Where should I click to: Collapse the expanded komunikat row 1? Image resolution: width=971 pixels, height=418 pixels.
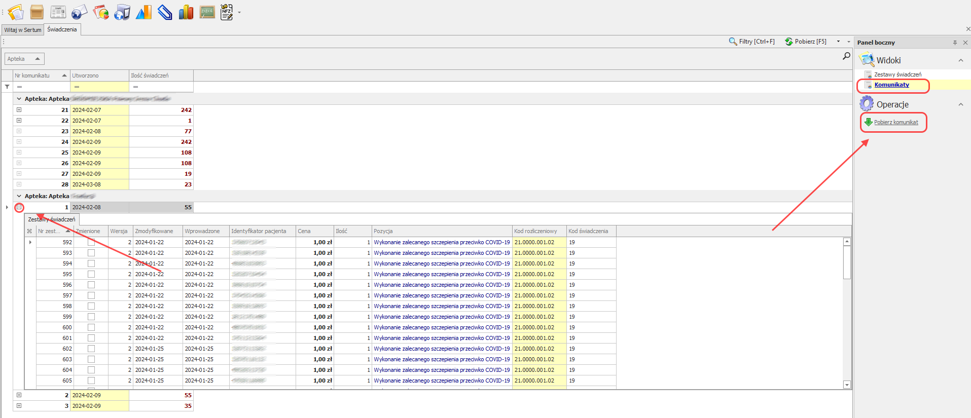(x=19, y=207)
